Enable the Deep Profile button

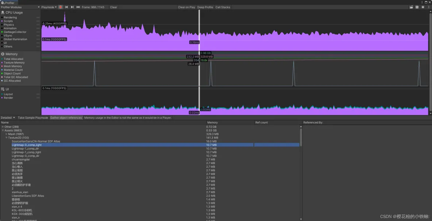point(205,7)
